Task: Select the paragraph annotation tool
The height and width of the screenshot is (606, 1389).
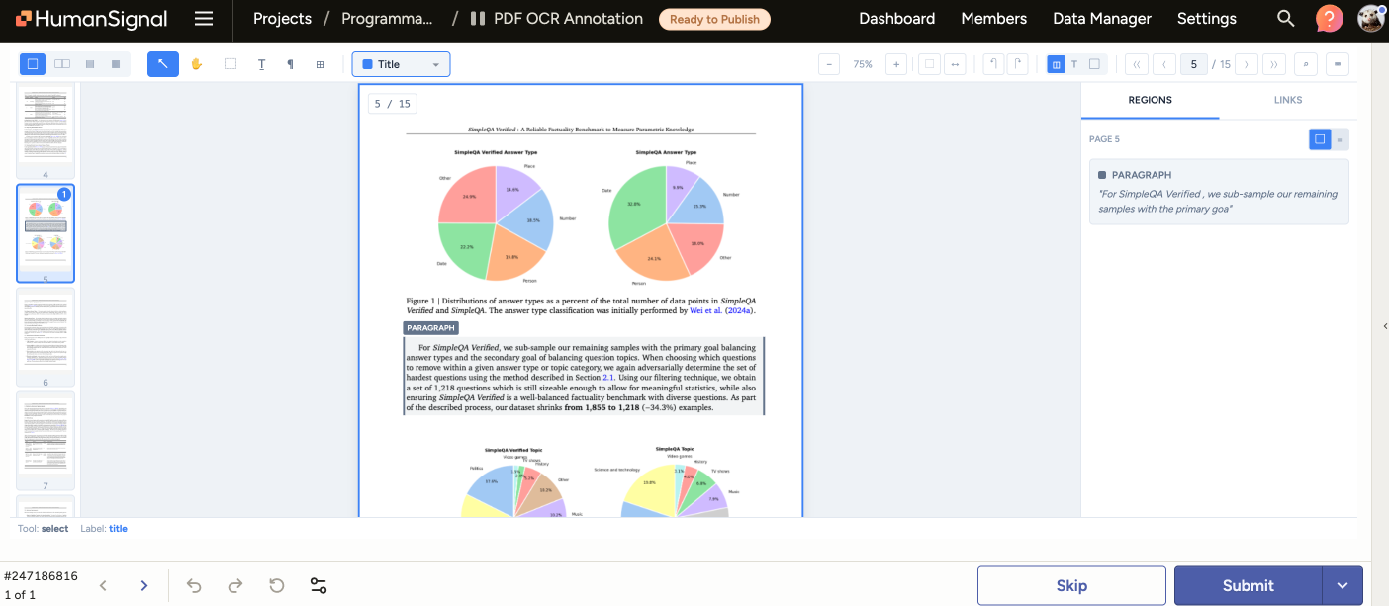Action: coord(290,63)
